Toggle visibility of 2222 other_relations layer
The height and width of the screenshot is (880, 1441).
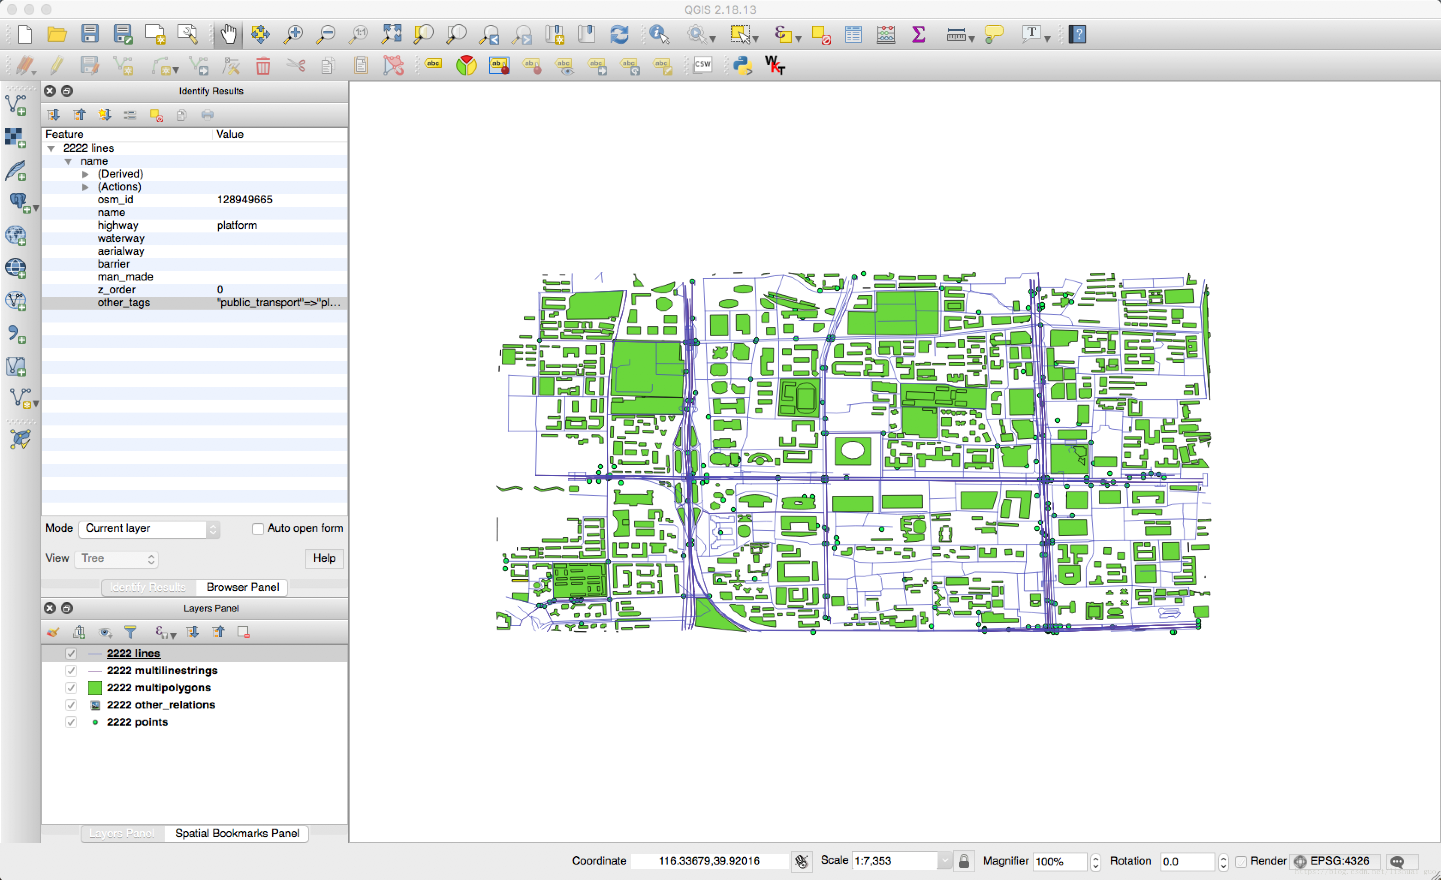[x=71, y=705]
